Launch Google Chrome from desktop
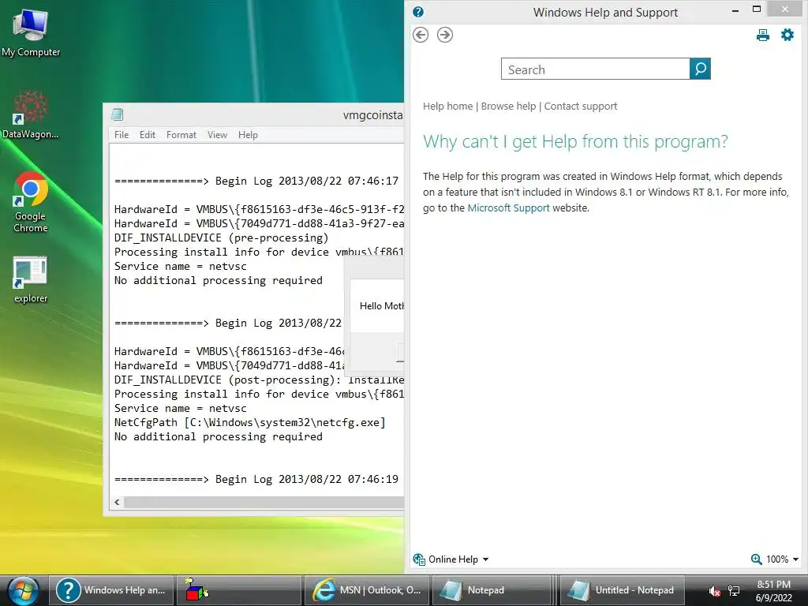The width and height of the screenshot is (808, 606). [31, 201]
